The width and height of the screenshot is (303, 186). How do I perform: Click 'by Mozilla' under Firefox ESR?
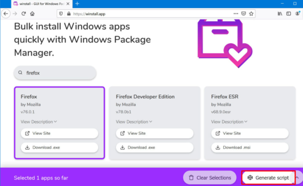point(221,104)
